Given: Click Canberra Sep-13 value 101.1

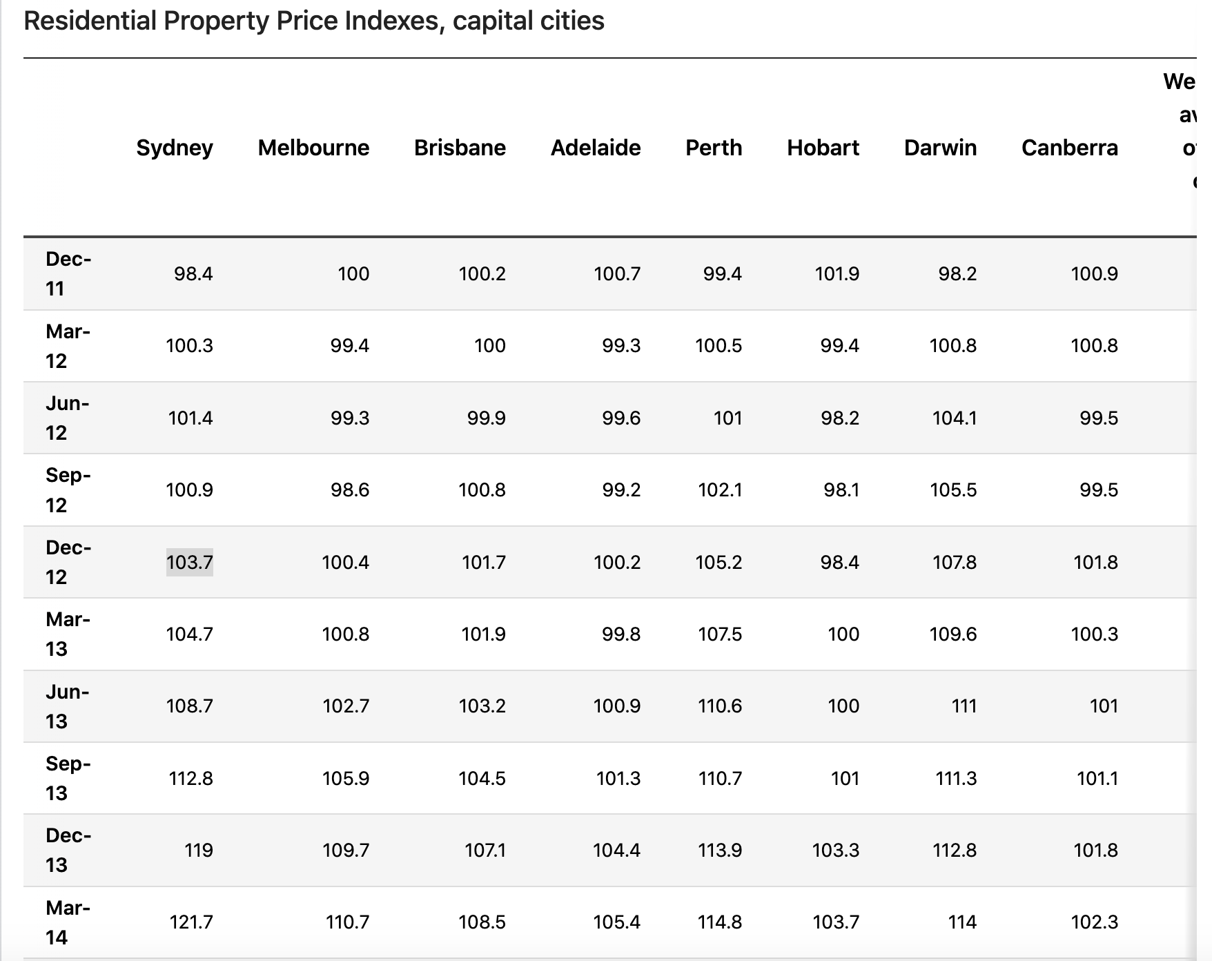Looking at the screenshot, I should coord(1097,778).
